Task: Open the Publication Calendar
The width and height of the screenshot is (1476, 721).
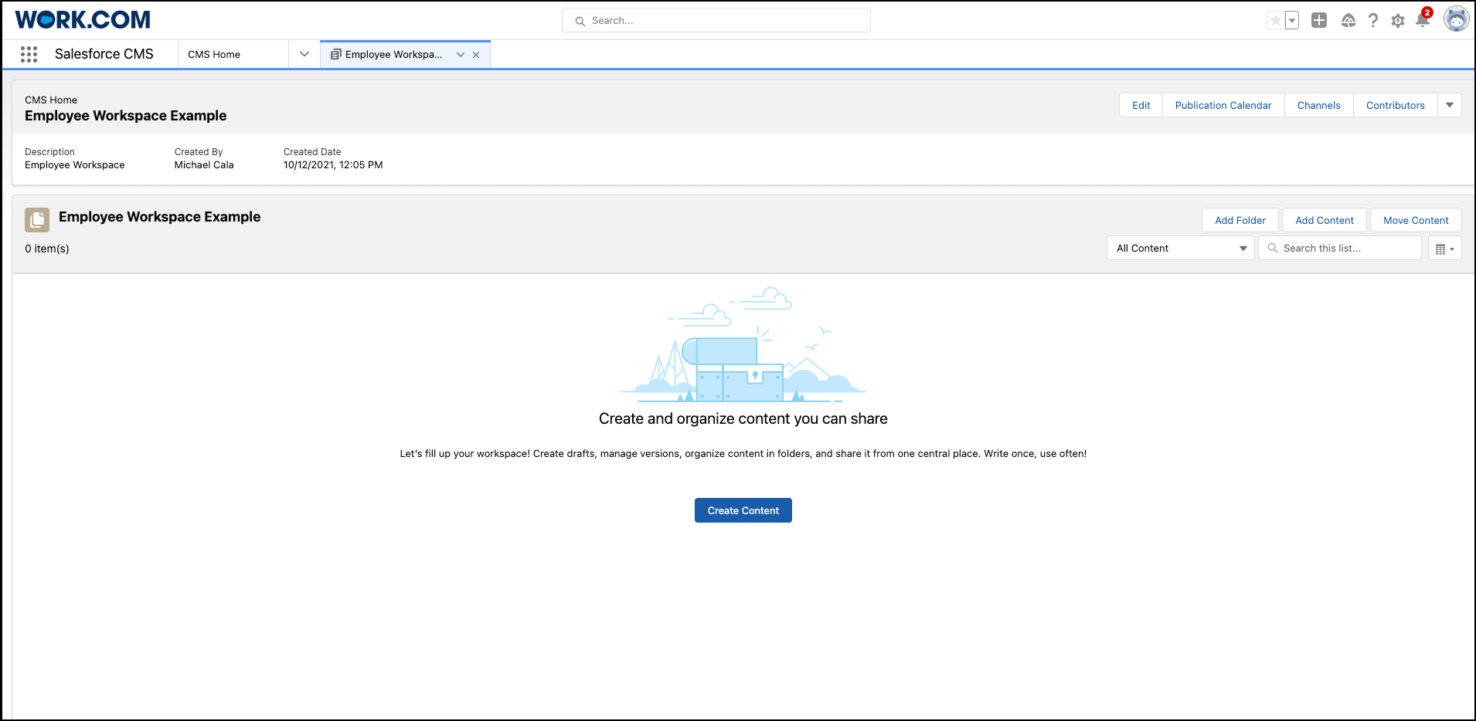Action: click(1223, 105)
